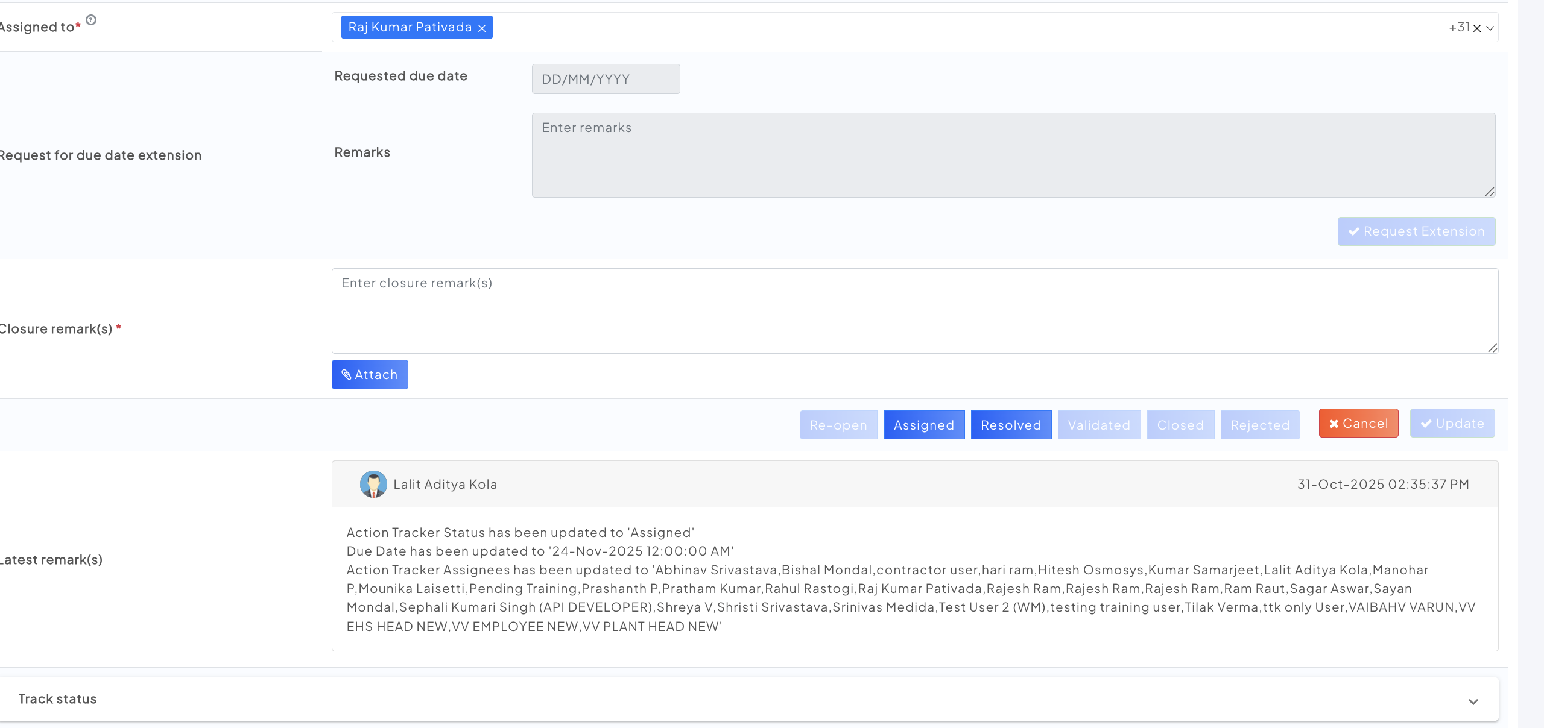1544x728 pixels.
Task: Mark status as Resolved
Action: click(1011, 425)
